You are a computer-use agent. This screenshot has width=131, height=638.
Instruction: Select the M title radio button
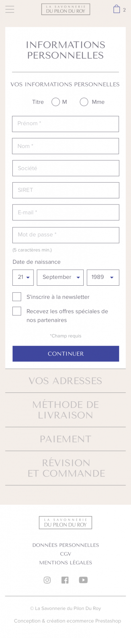(x=55, y=102)
